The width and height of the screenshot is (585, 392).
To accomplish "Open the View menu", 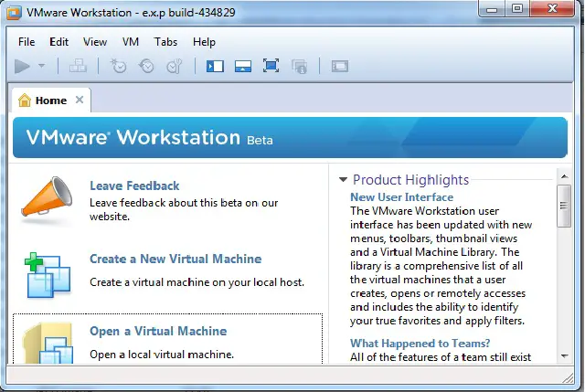I will (x=95, y=42).
